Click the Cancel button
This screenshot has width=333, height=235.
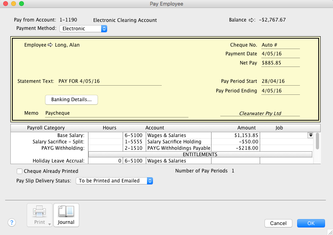click(x=278, y=223)
